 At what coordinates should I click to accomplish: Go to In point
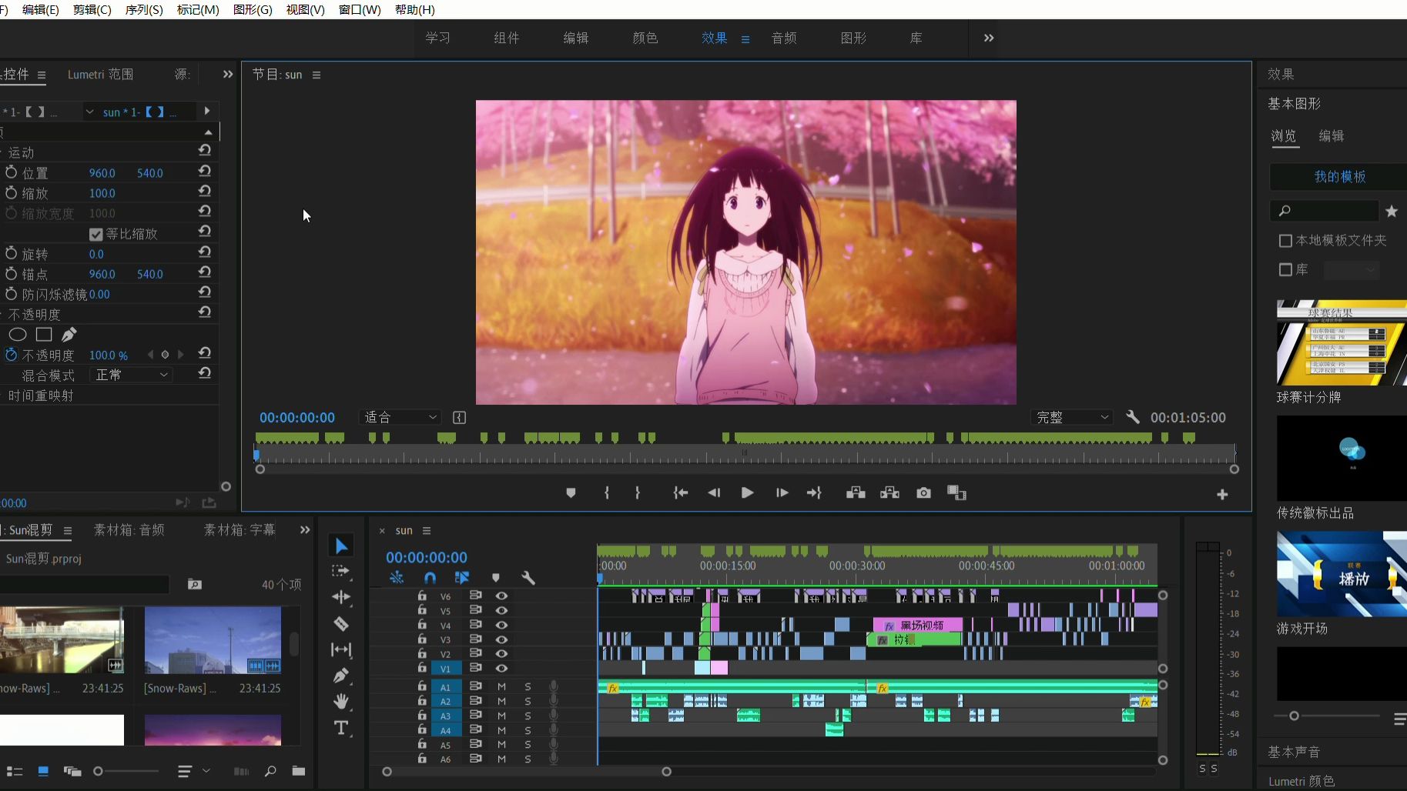point(680,493)
